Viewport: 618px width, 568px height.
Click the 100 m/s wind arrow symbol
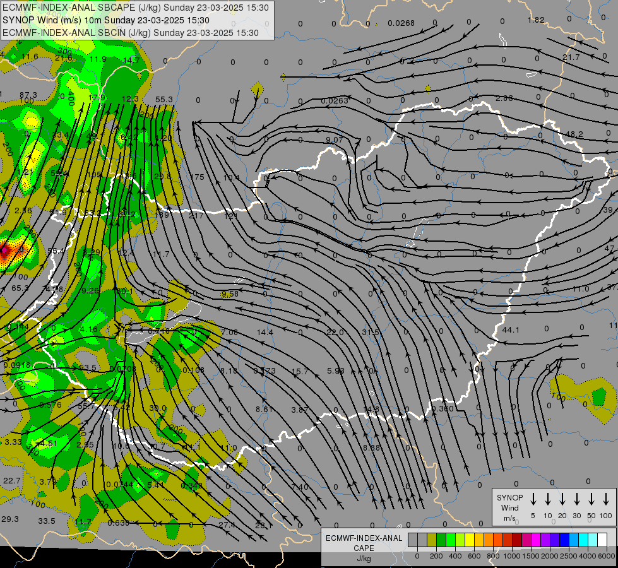(606, 499)
